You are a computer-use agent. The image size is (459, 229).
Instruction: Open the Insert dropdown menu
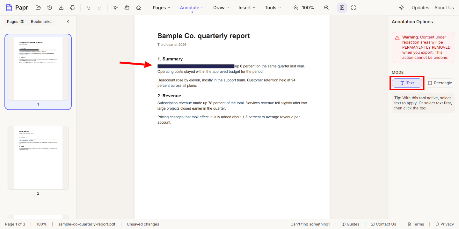(247, 8)
